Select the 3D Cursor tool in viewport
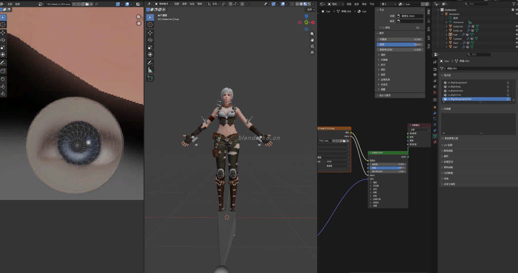 pyautogui.click(x=150, y=25)
